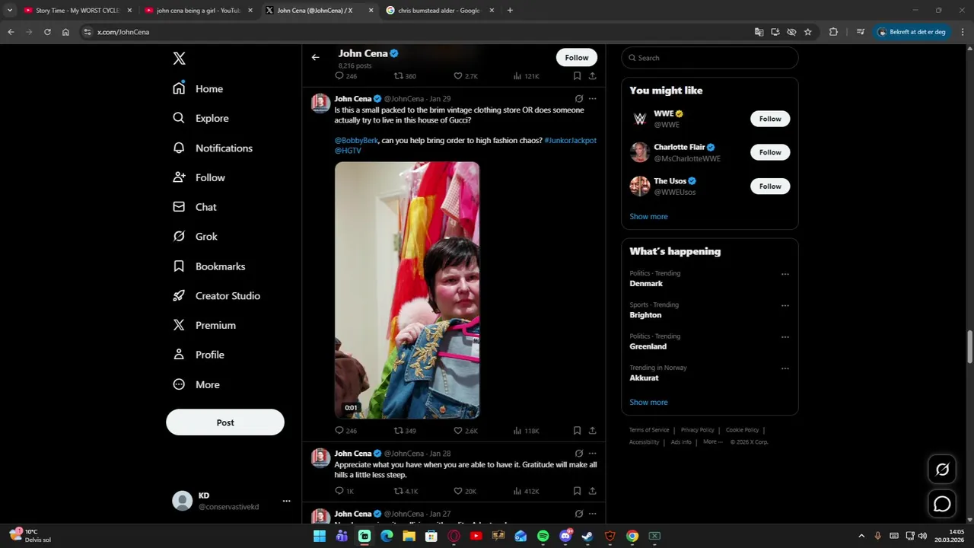
Task: Open Notifications in the sidebar
Action: tap(212, 148)
